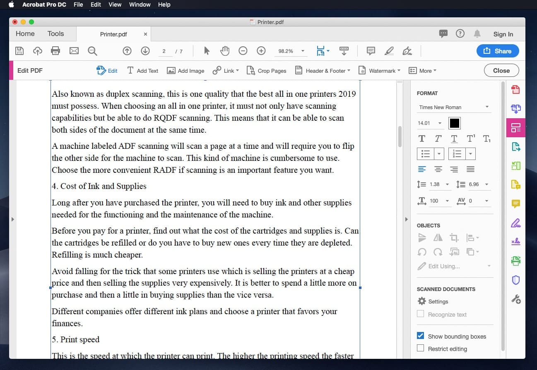Open bulleted list style dropdown

(439, 154)
